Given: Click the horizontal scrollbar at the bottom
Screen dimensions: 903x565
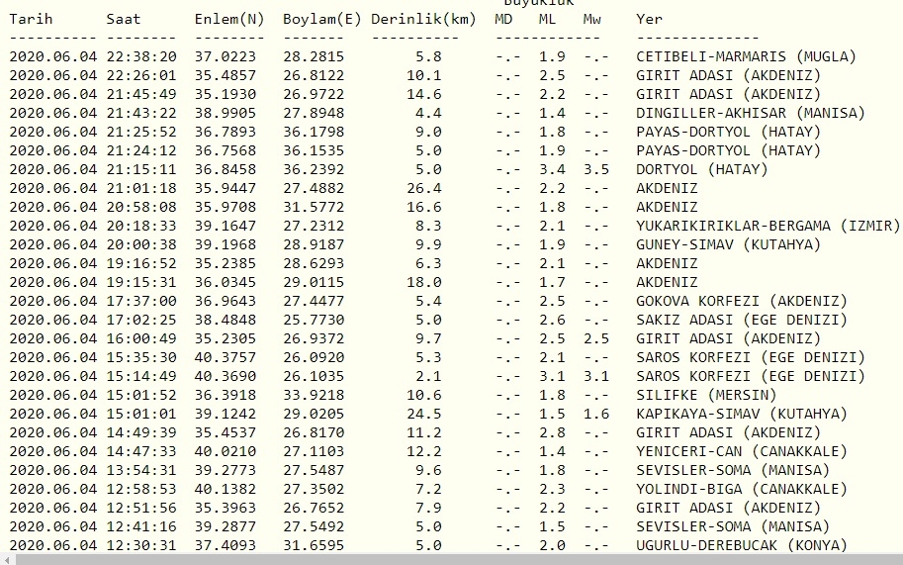Looking at the screenshot, I should click(x=451, y=559).
